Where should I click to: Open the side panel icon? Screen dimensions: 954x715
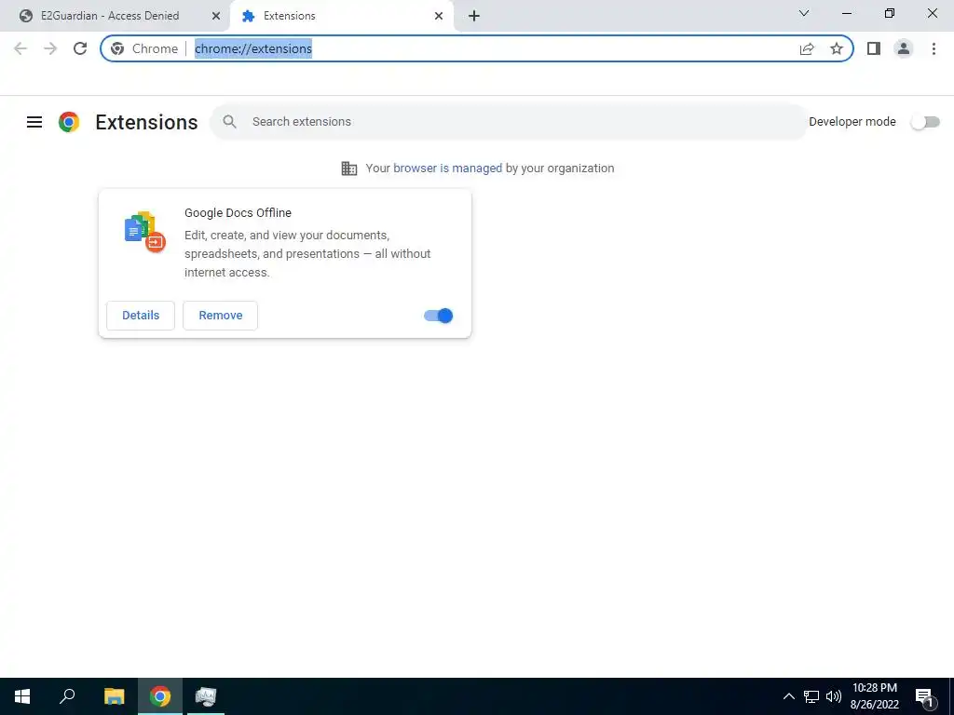point(874,48)
